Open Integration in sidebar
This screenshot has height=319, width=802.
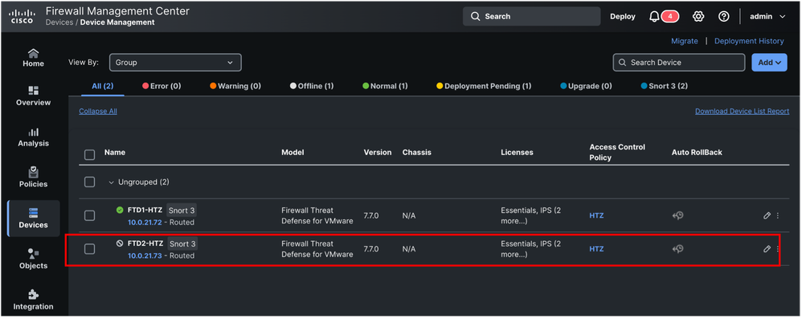[33, 300]
